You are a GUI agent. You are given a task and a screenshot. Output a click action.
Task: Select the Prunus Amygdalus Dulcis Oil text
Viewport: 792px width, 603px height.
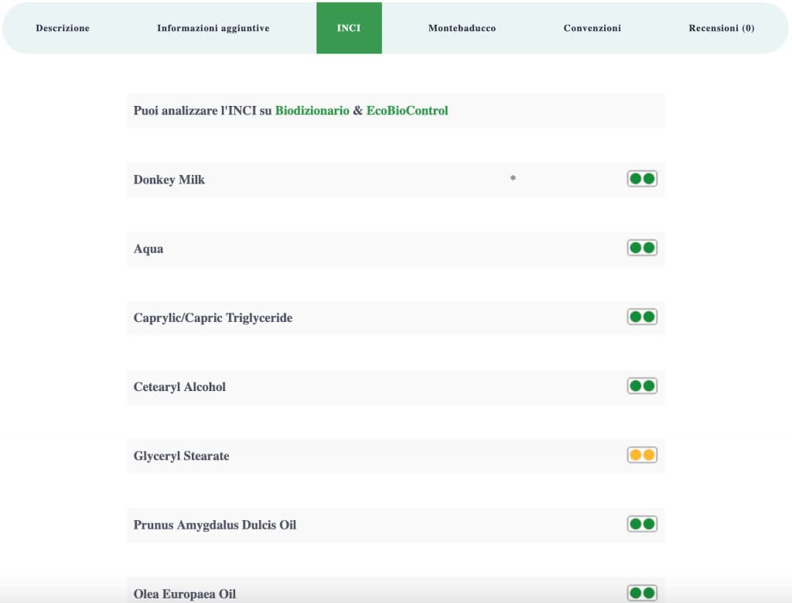(215, 525)
